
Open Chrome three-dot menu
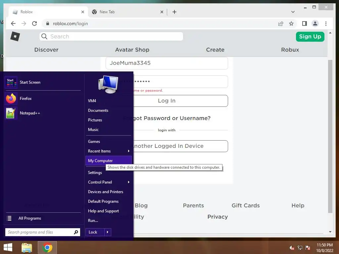click(x=326, y=23)
